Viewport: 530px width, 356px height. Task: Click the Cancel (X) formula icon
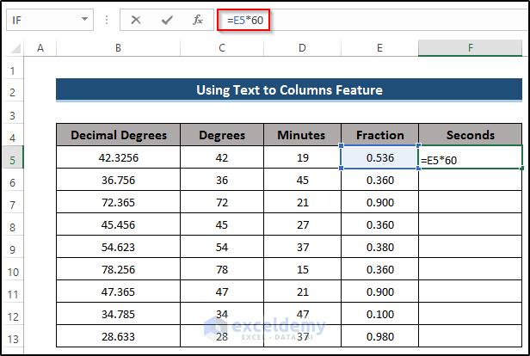138,19
